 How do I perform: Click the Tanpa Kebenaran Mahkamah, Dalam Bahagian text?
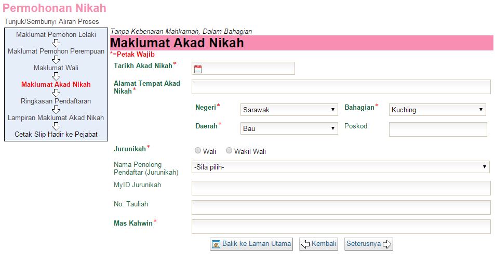181,31
